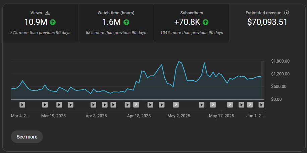Click the green up arrow beside 10.9M views
The image size is (307, 153).
pyautogui.click(x=53, y=22)
